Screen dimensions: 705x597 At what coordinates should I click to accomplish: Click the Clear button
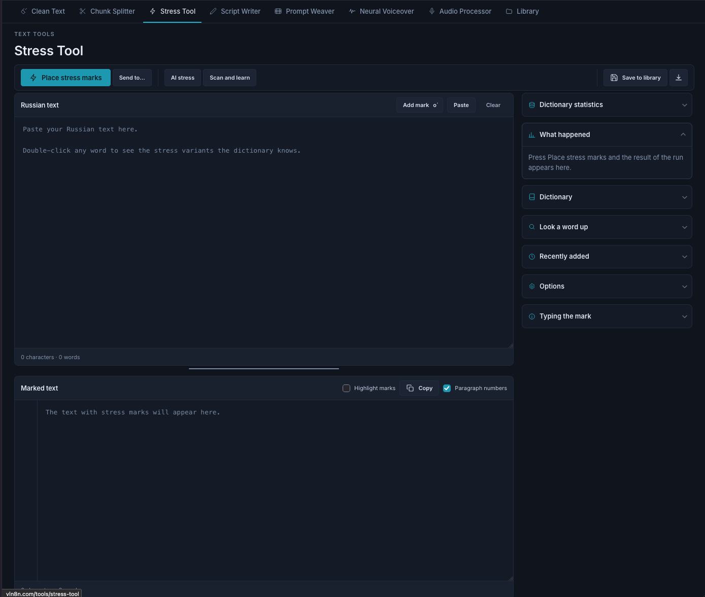point(493,105)
